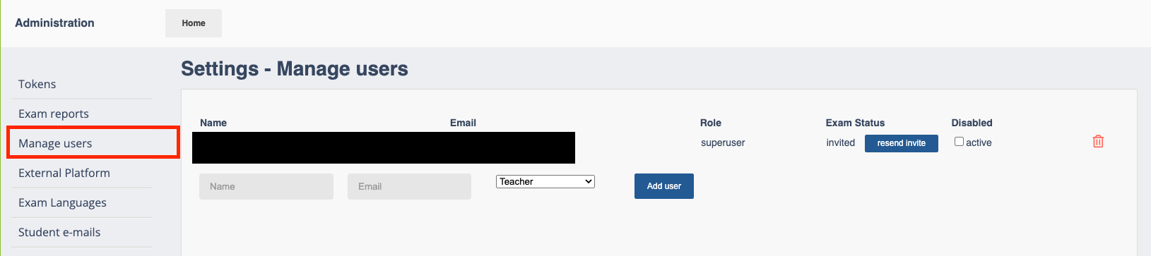
Task: Open Student e-mails settings
Action: point(59,232)
